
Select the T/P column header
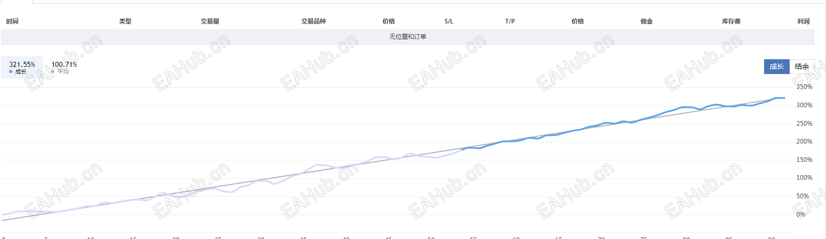pos(510,21)
